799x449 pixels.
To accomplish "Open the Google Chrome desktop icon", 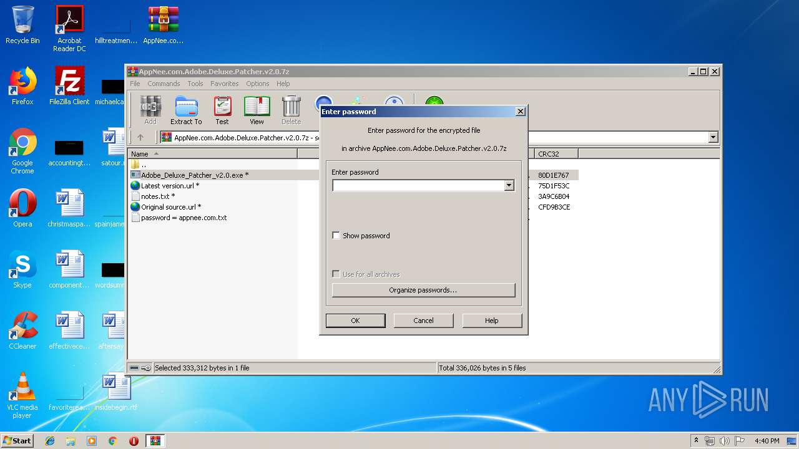I will 22,151.
